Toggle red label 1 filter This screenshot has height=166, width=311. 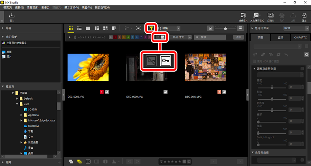pyautogui.click(x=115, y=37)
